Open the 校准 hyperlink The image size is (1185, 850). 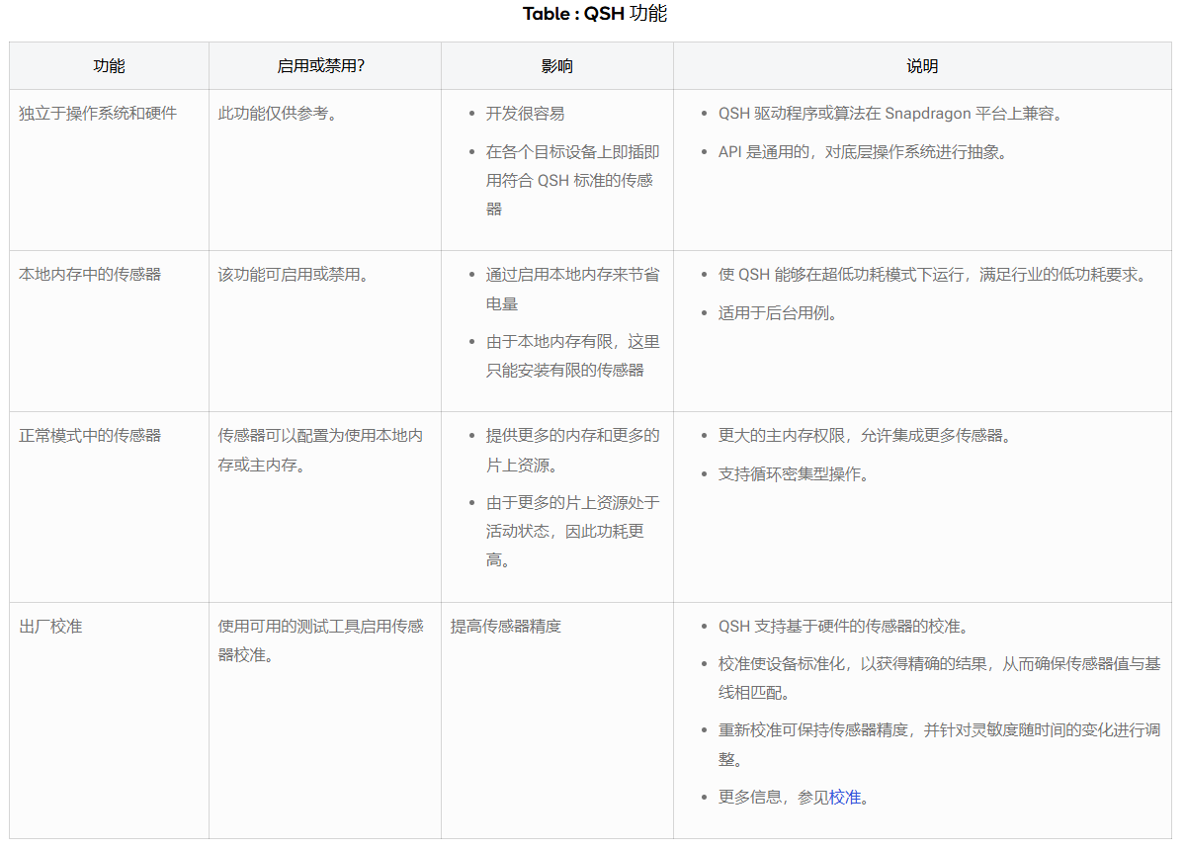pos(845,797)
